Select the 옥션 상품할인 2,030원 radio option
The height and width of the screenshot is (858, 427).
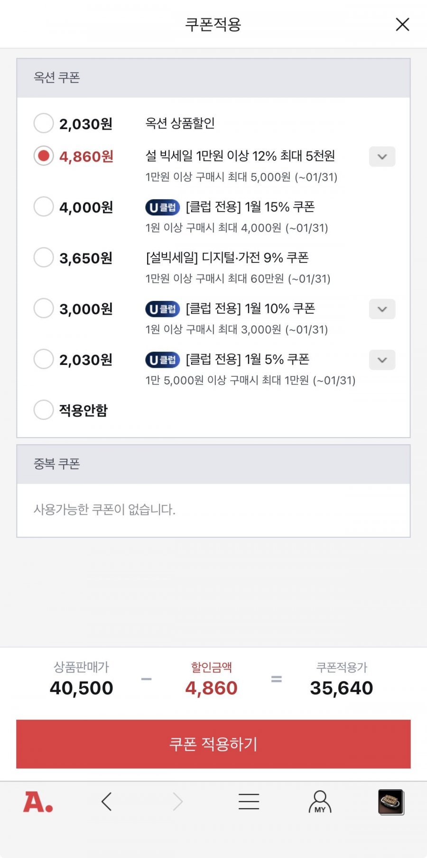pos(44,123)
